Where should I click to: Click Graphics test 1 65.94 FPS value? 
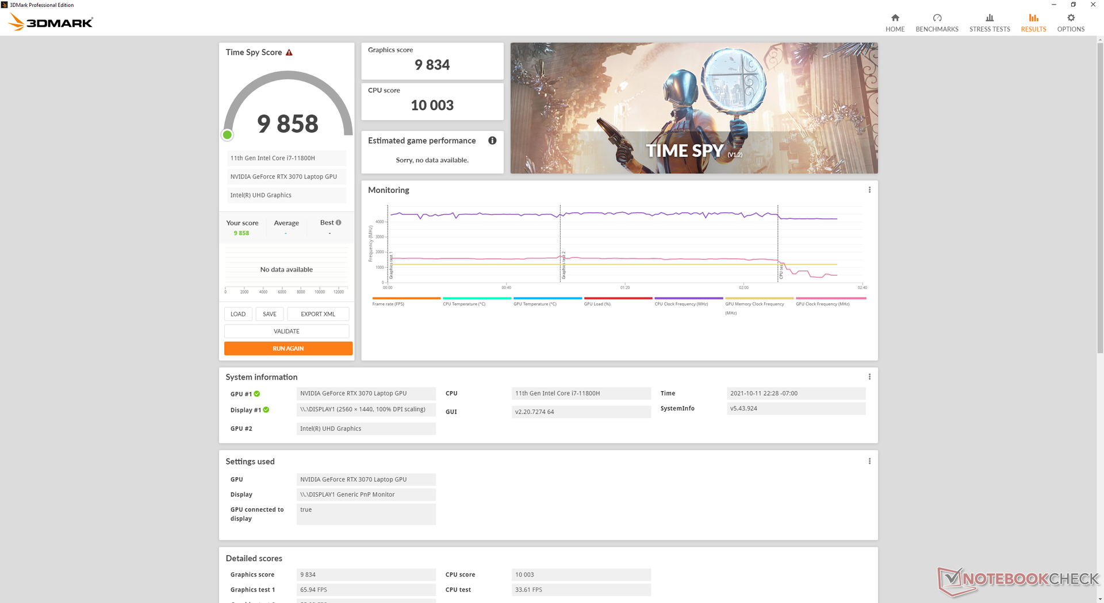click(366, 590)
